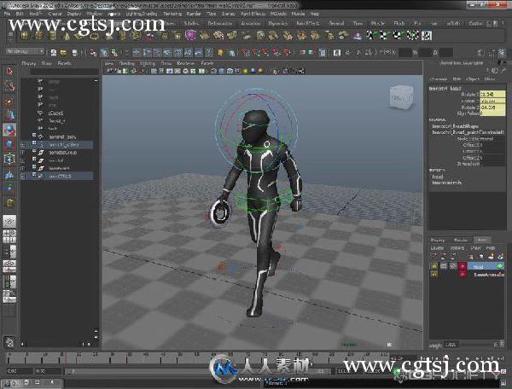Save the scene with the disk icon
The height and width of the screenshot is (389, 512).
point(74,52)
